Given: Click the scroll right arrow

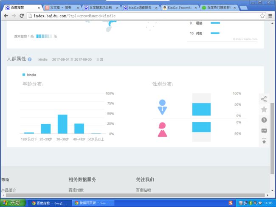Looking at the screenshot, I should coord(268,195).
